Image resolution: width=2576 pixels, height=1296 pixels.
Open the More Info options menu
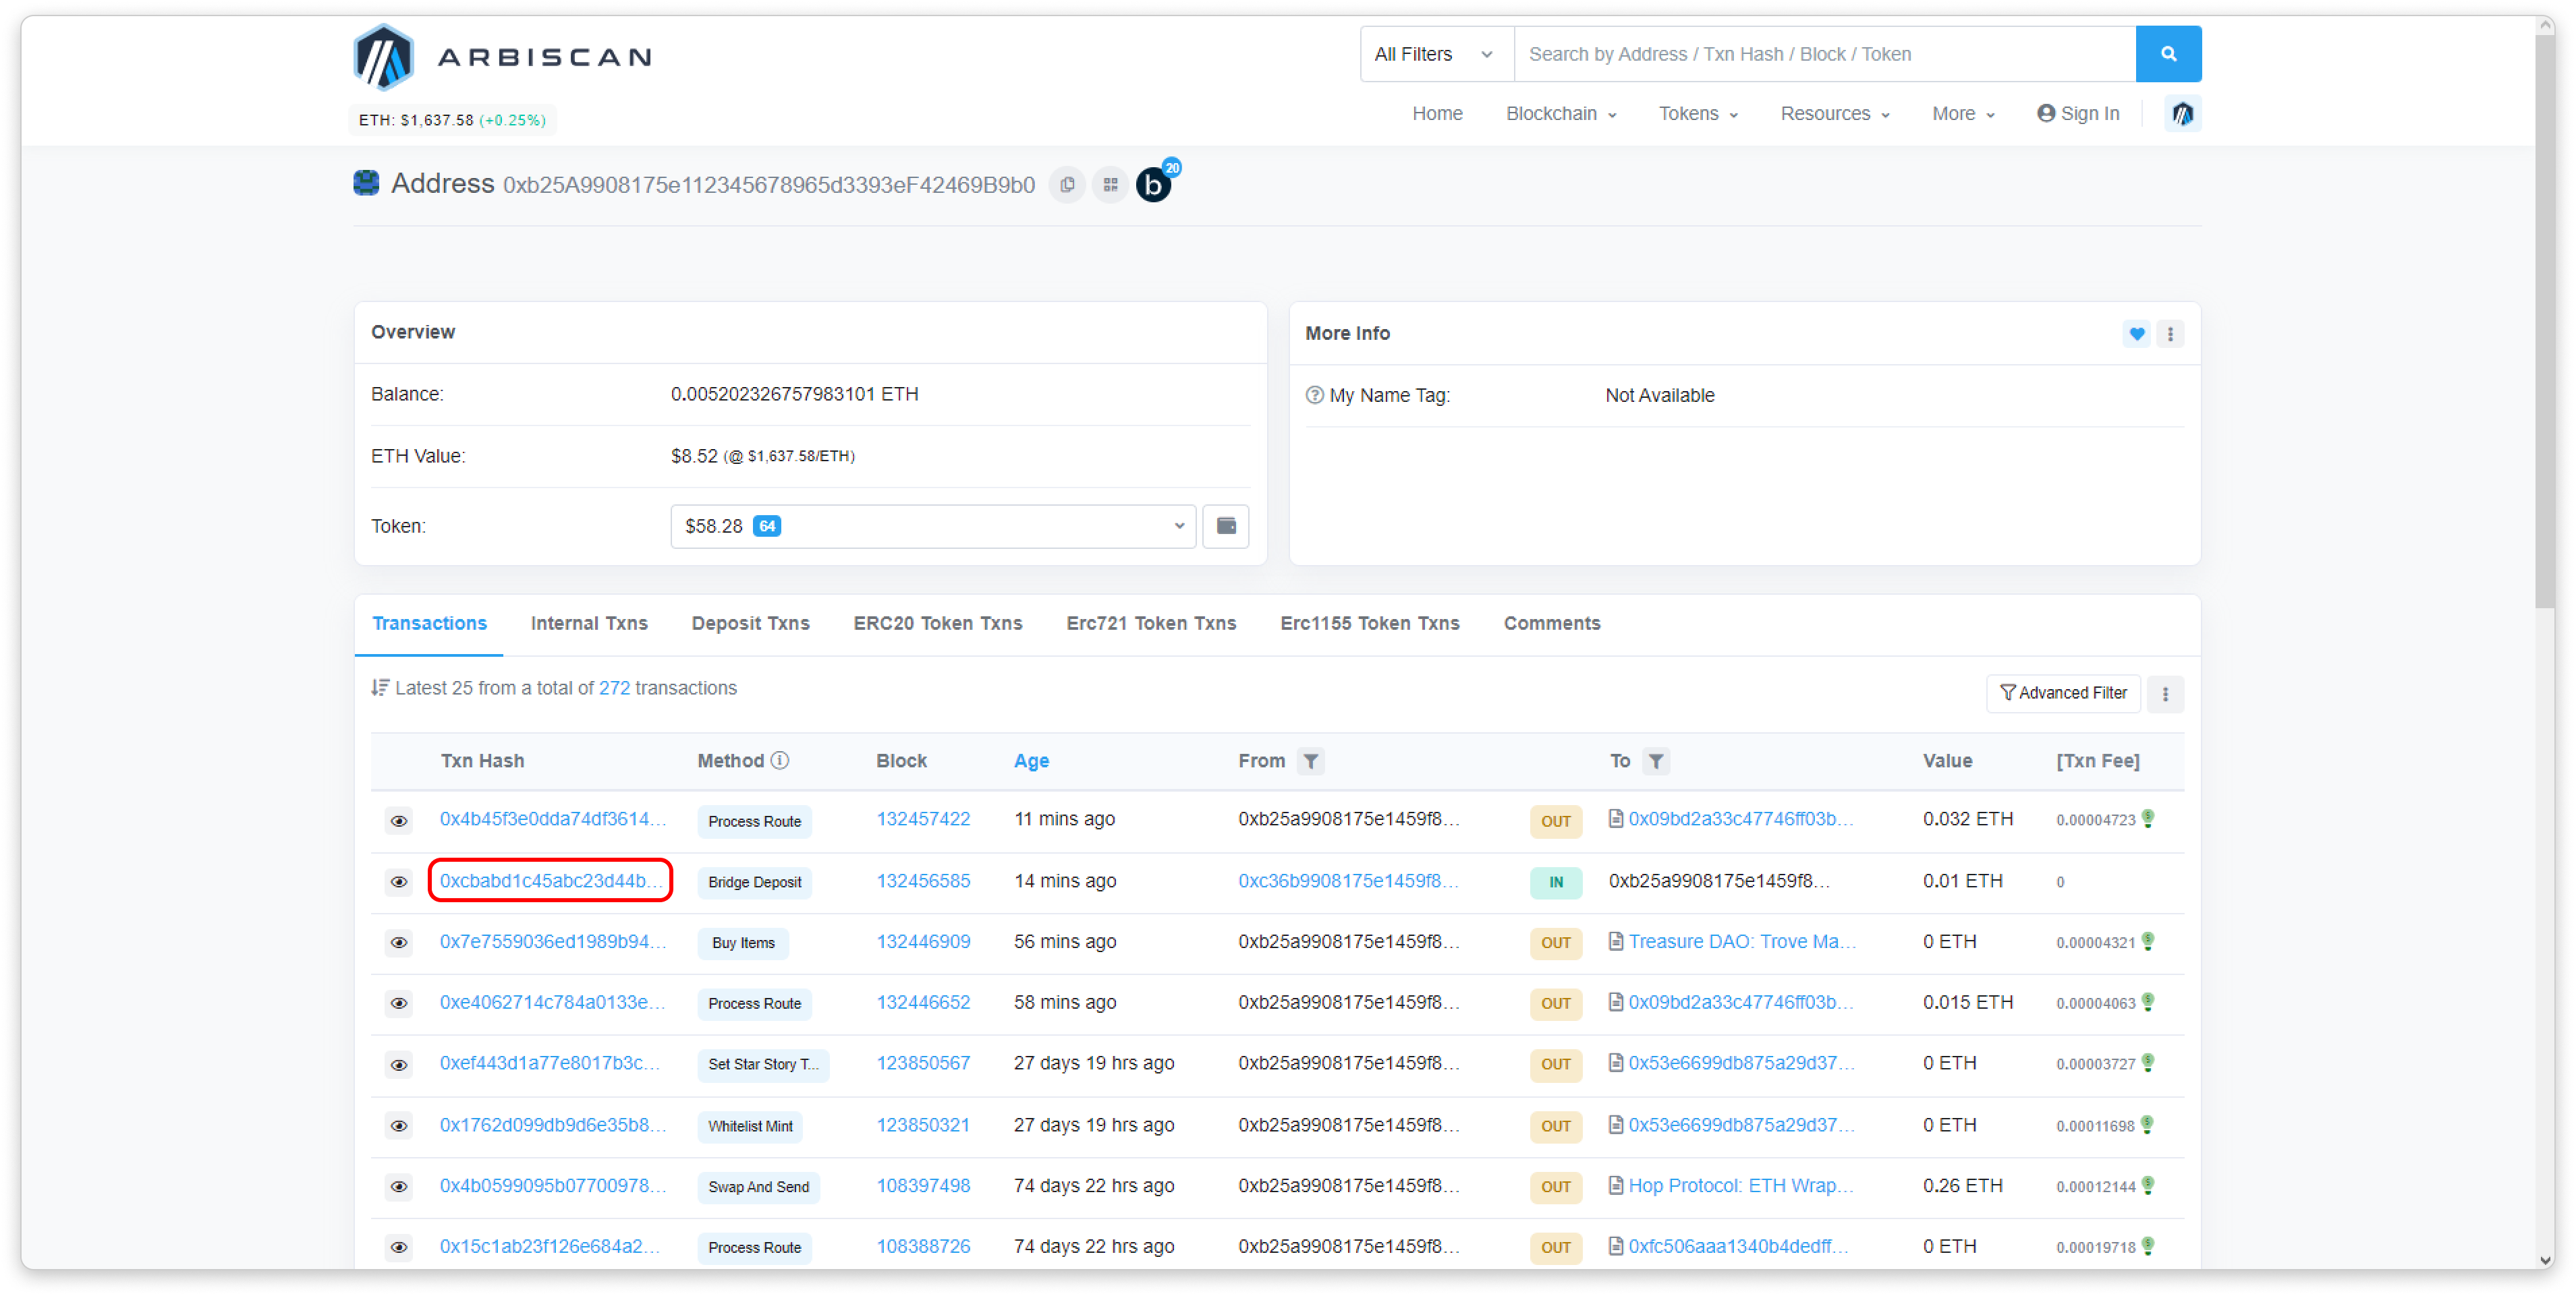coord(2170,334)
